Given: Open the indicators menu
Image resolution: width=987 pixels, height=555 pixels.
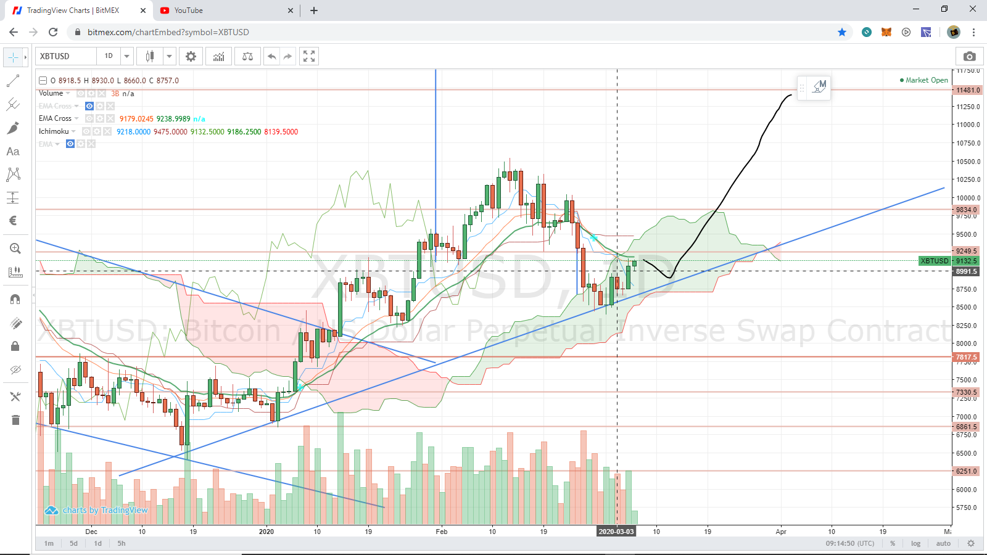Looking at the screenshot, I should (x=219, y=56).
